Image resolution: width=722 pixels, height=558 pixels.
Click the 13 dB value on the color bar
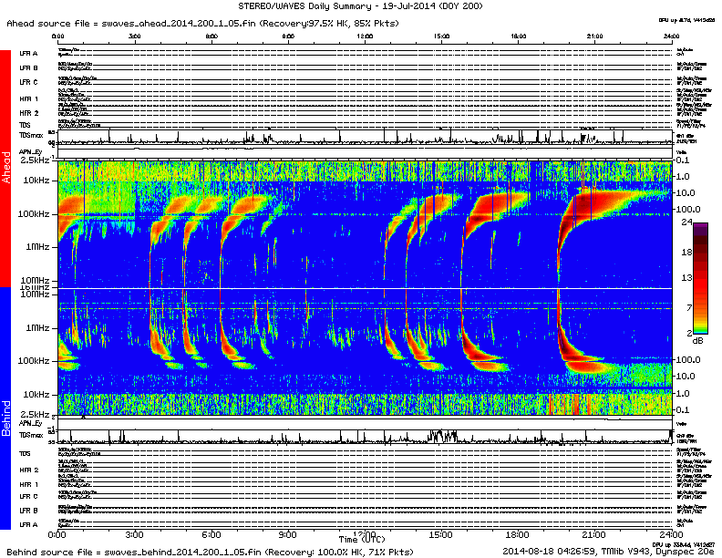coord(686,277)
